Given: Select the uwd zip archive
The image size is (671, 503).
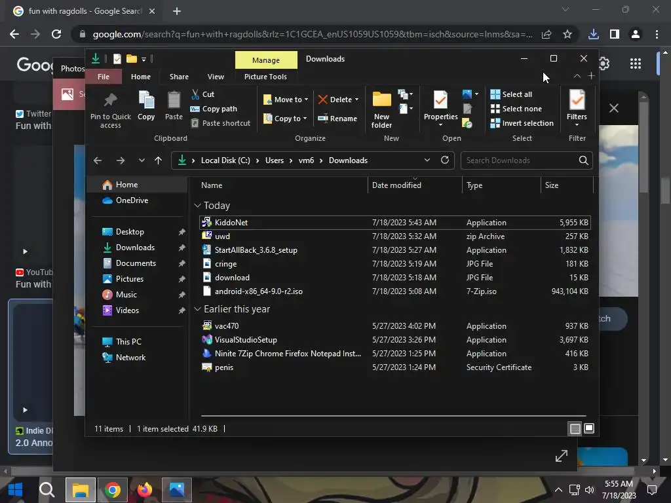Looking at the screenshot, I should point(394,236).
